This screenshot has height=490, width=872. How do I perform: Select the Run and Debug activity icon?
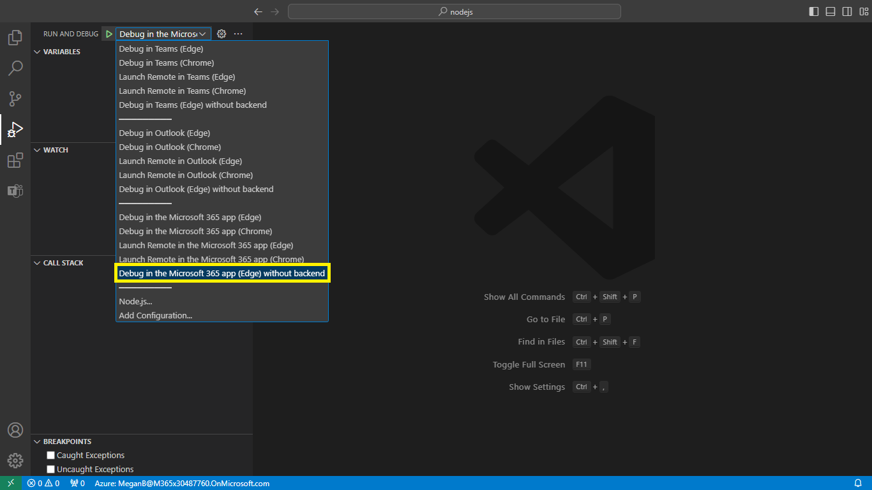15,130
